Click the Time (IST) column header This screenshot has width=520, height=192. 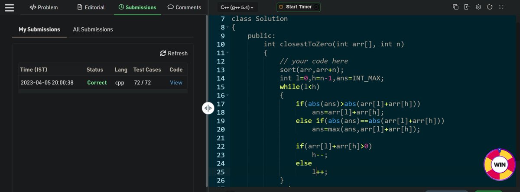click(x=33, y=70)
